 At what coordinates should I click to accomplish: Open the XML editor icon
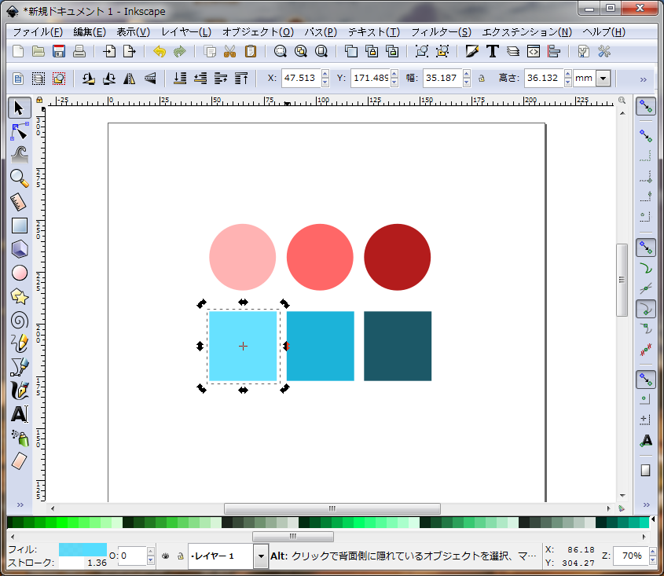[x=533, y=52]
